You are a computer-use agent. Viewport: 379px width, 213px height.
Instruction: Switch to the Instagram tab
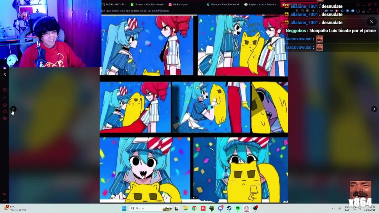coord(179,4)
